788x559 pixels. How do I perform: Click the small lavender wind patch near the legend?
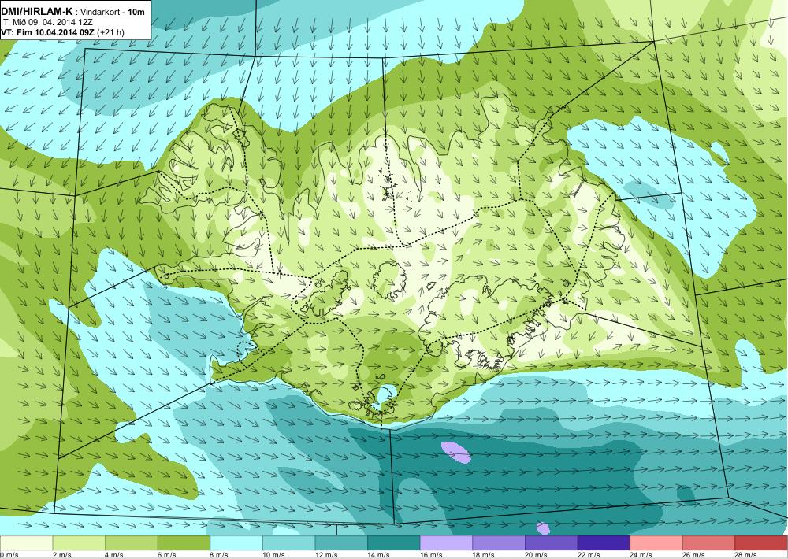tap(543, 528)
